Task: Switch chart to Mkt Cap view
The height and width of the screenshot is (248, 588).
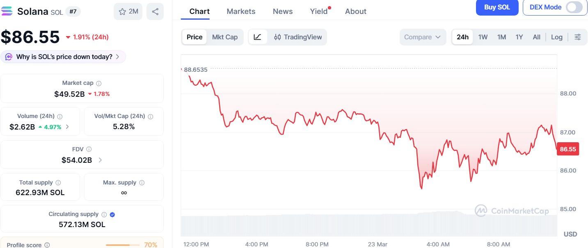Action: click(225, 37)
